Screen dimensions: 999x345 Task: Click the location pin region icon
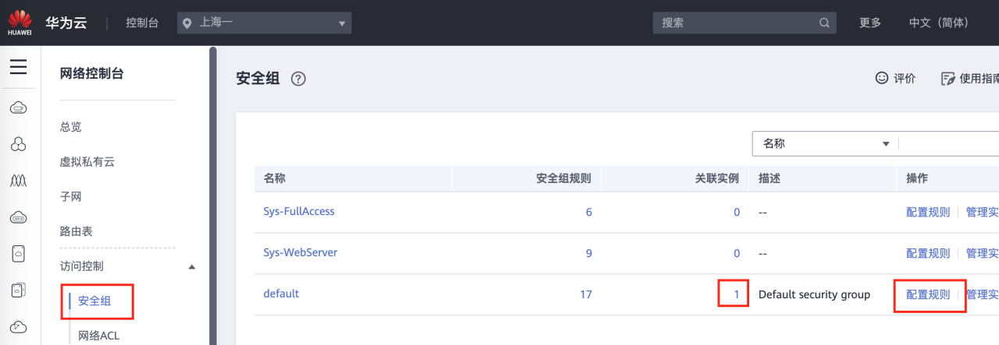(x=187, y=23)
